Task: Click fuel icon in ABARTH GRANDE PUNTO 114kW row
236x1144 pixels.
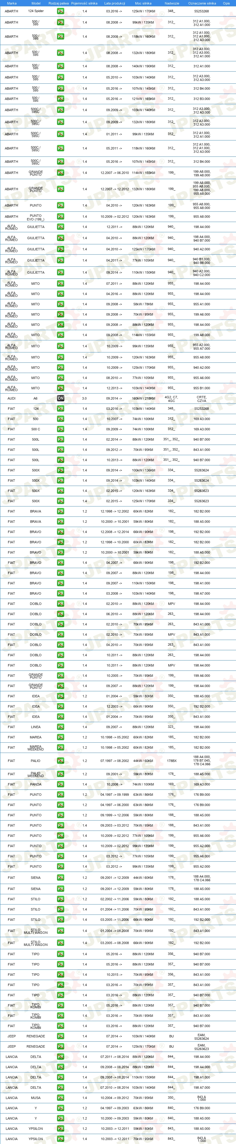Action: pyautogui.click(x=60, y=173)
